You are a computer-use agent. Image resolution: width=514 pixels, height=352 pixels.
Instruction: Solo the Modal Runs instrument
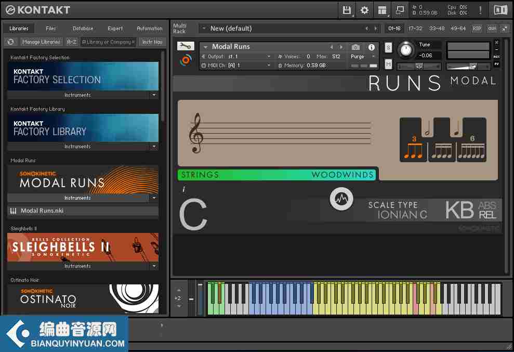[388, 48]
